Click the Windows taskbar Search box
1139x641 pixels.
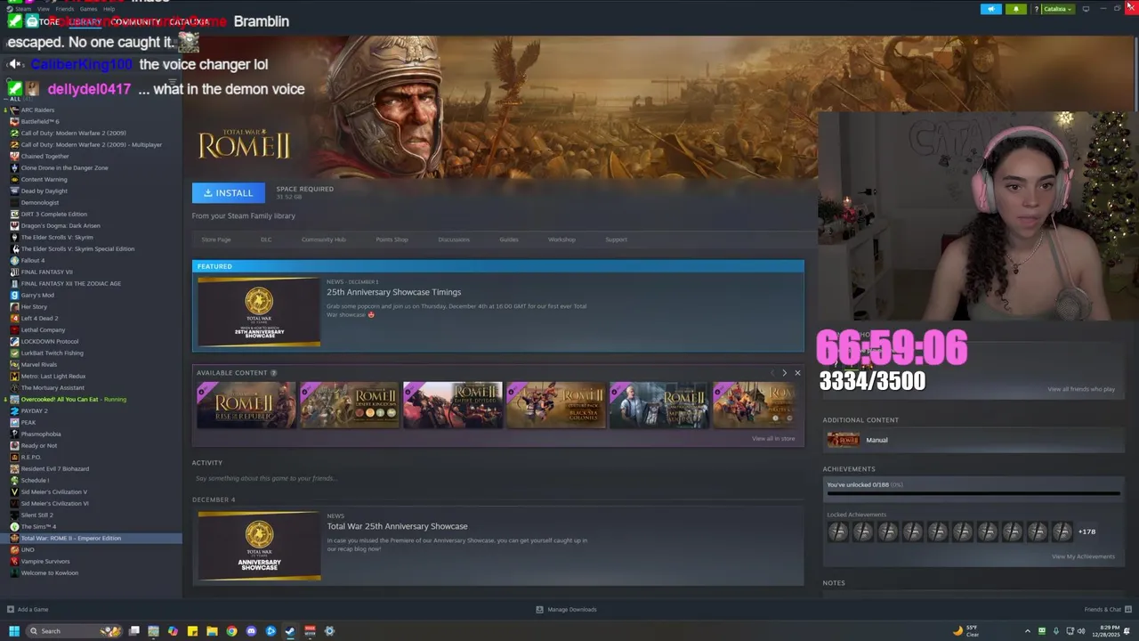[x=76, y=631]
